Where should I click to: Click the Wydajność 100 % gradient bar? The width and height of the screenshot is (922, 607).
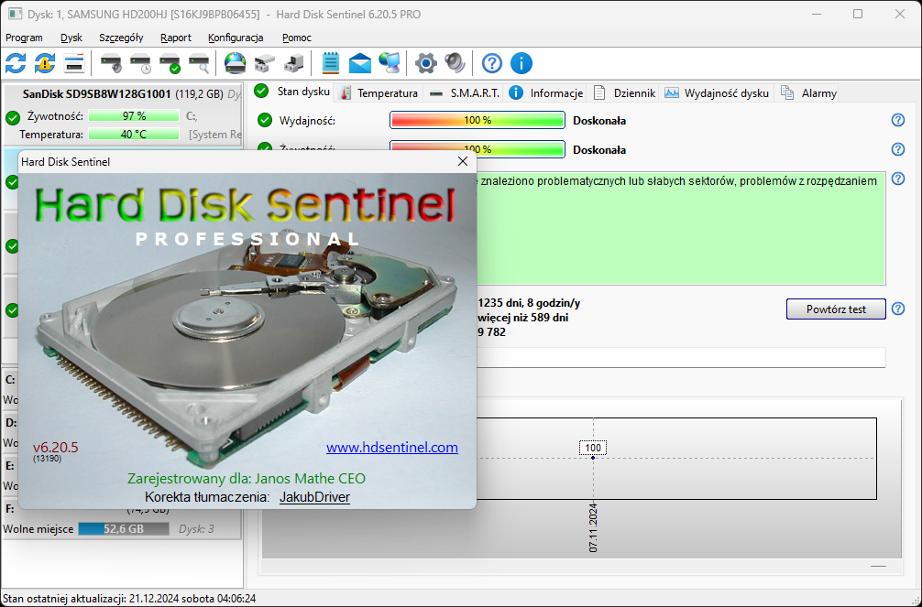pyautogui.click(x=477, y=120)
